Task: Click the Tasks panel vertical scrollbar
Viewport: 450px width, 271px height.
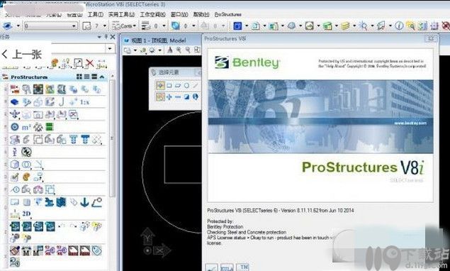Action: pos(112,138)
